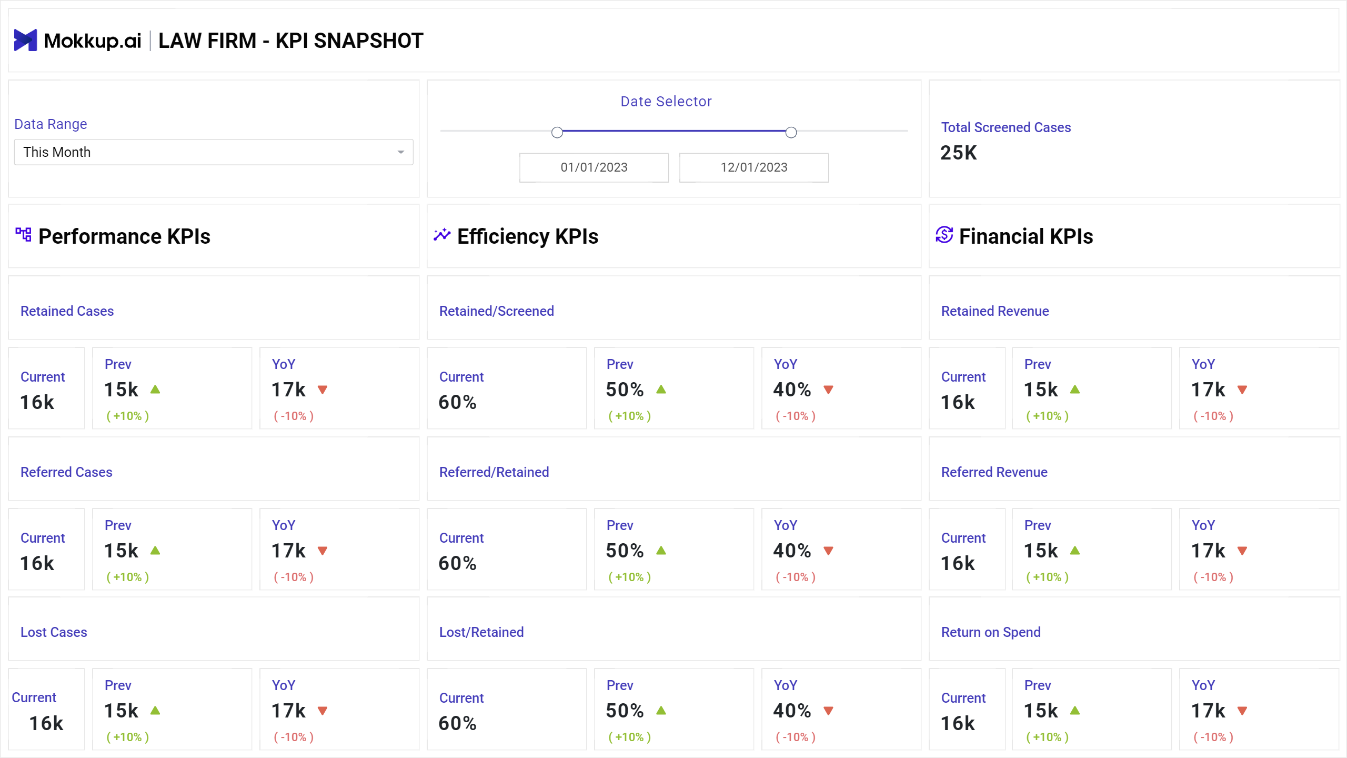Click the Retained Revenue heading
Image resolution: width=1347 pixels, height=758 pixels.
tap(995, 311)
